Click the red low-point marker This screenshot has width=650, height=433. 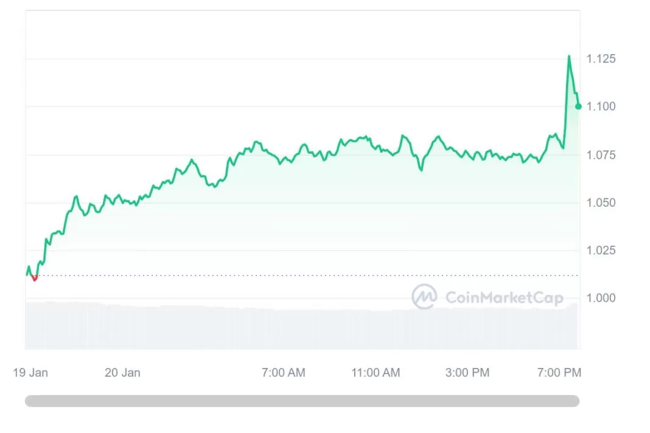pyautogui.click(x=35, y=279)
